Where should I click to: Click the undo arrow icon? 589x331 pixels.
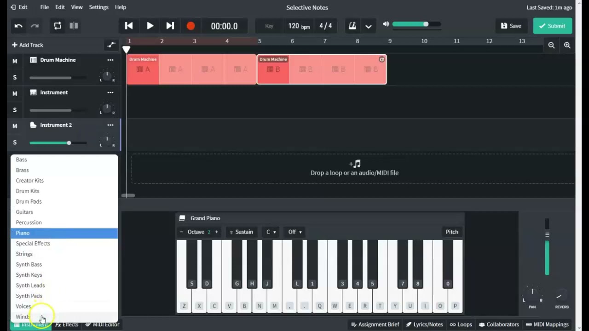tap(18, 26)
